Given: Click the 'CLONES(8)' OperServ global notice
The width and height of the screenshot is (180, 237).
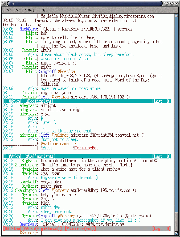Looking at the screenshot, I should point(83,224).
